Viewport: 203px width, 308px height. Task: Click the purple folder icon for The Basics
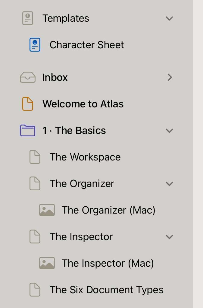click(28, 130)
